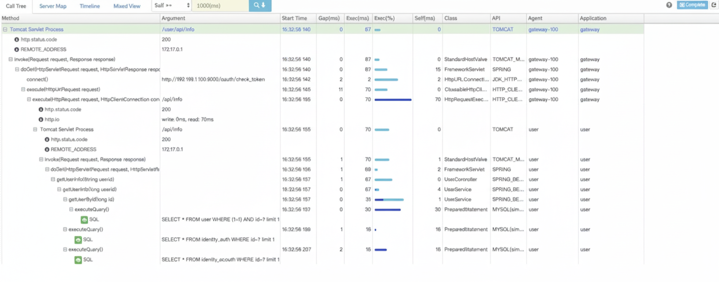This screenshot has height=282, width=719.
Task: Click the 16:32:56 142 start time
Action: tap(296, 80)
